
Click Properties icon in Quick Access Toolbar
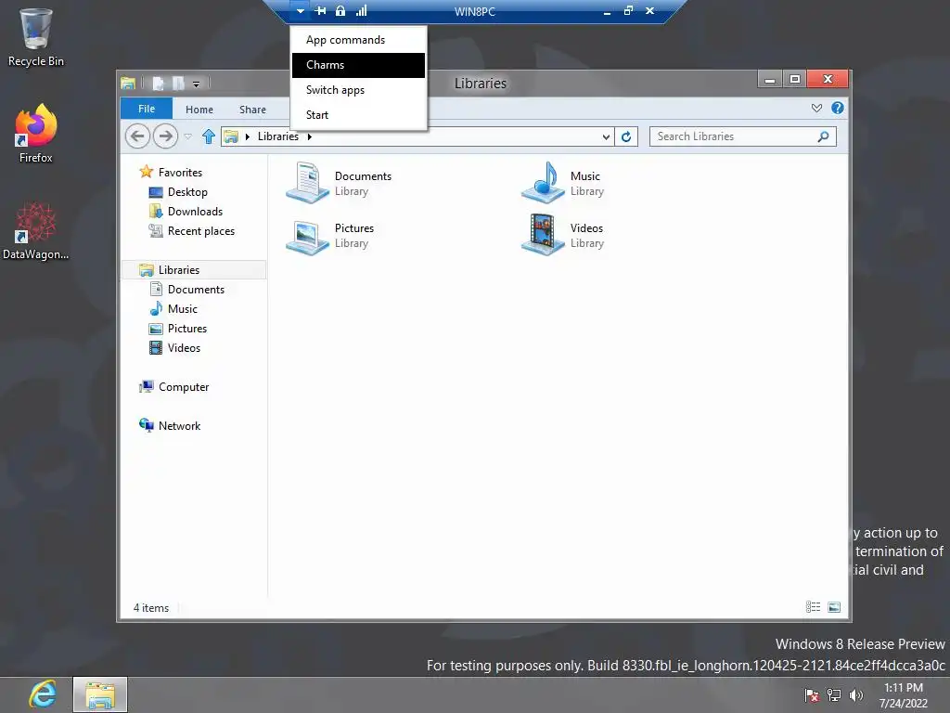click(x=158, y=83)
